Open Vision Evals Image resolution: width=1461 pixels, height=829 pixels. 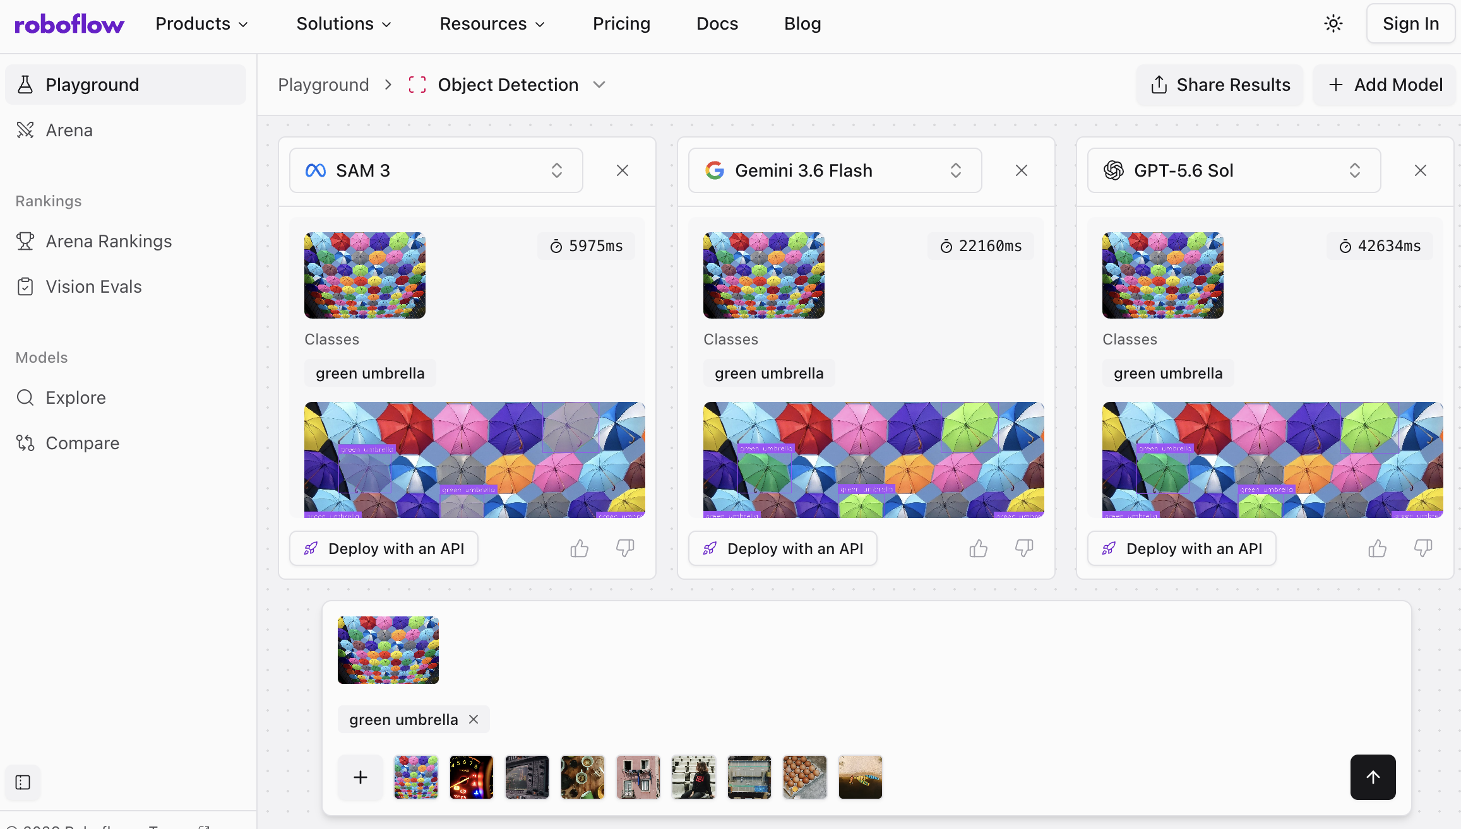pos(126,286)
